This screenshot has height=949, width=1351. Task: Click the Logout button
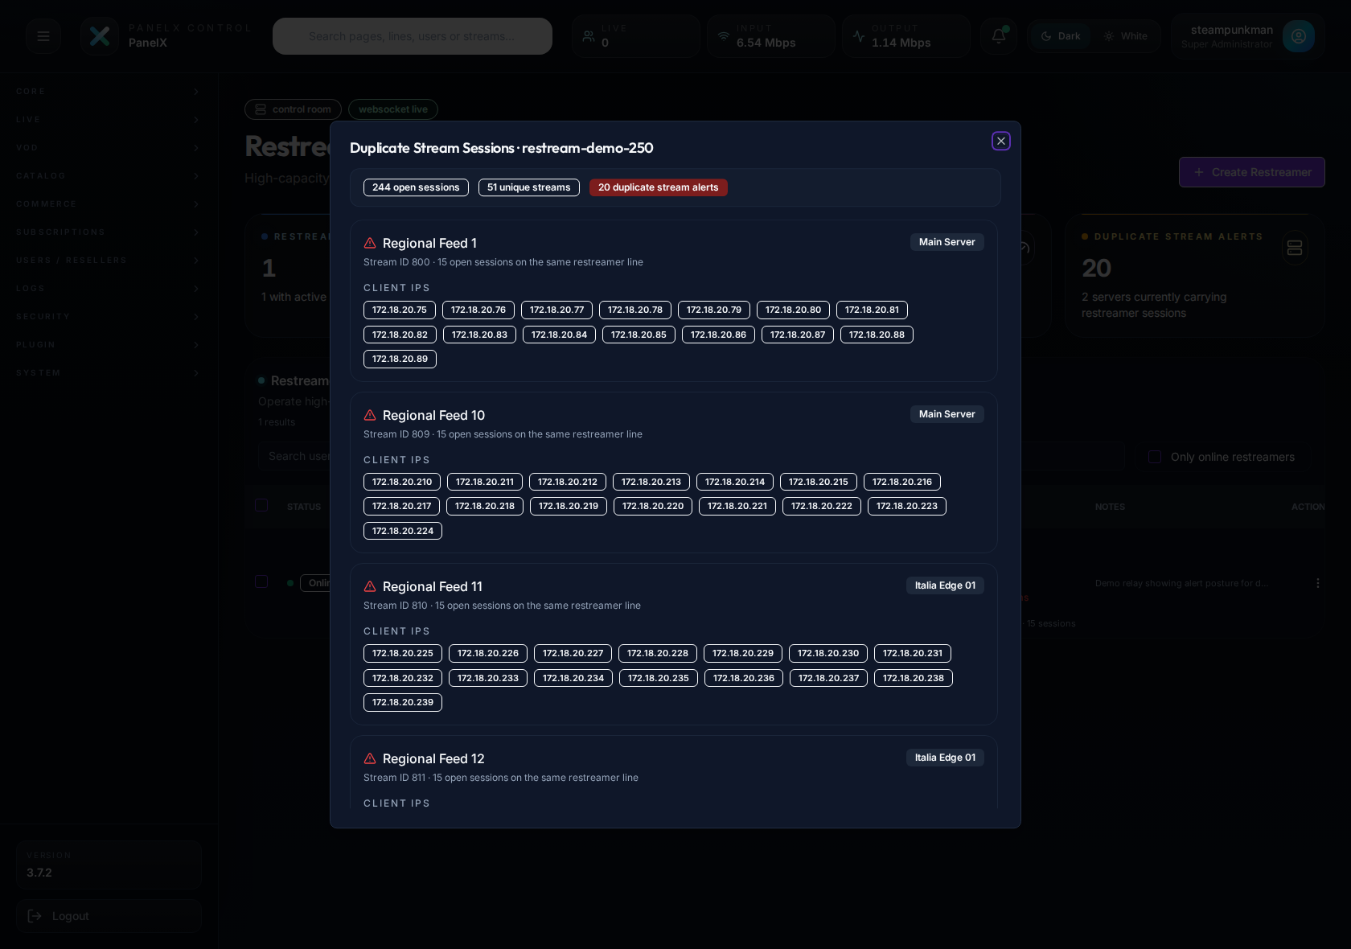[x=70, y=915]
